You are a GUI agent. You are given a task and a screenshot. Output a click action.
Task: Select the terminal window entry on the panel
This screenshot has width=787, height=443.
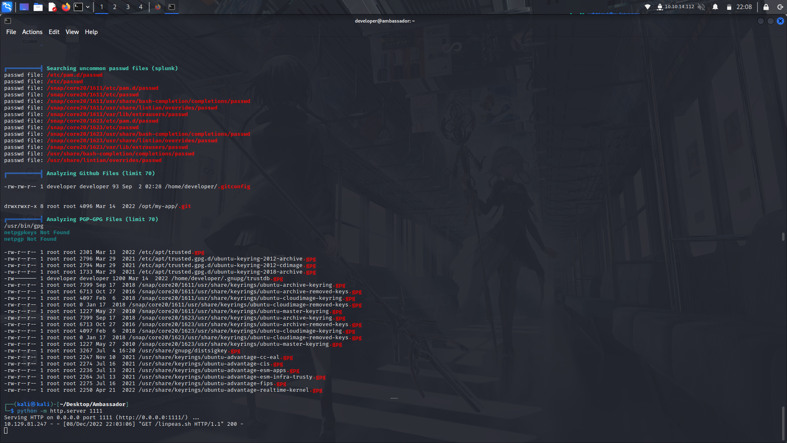[172, 7]
